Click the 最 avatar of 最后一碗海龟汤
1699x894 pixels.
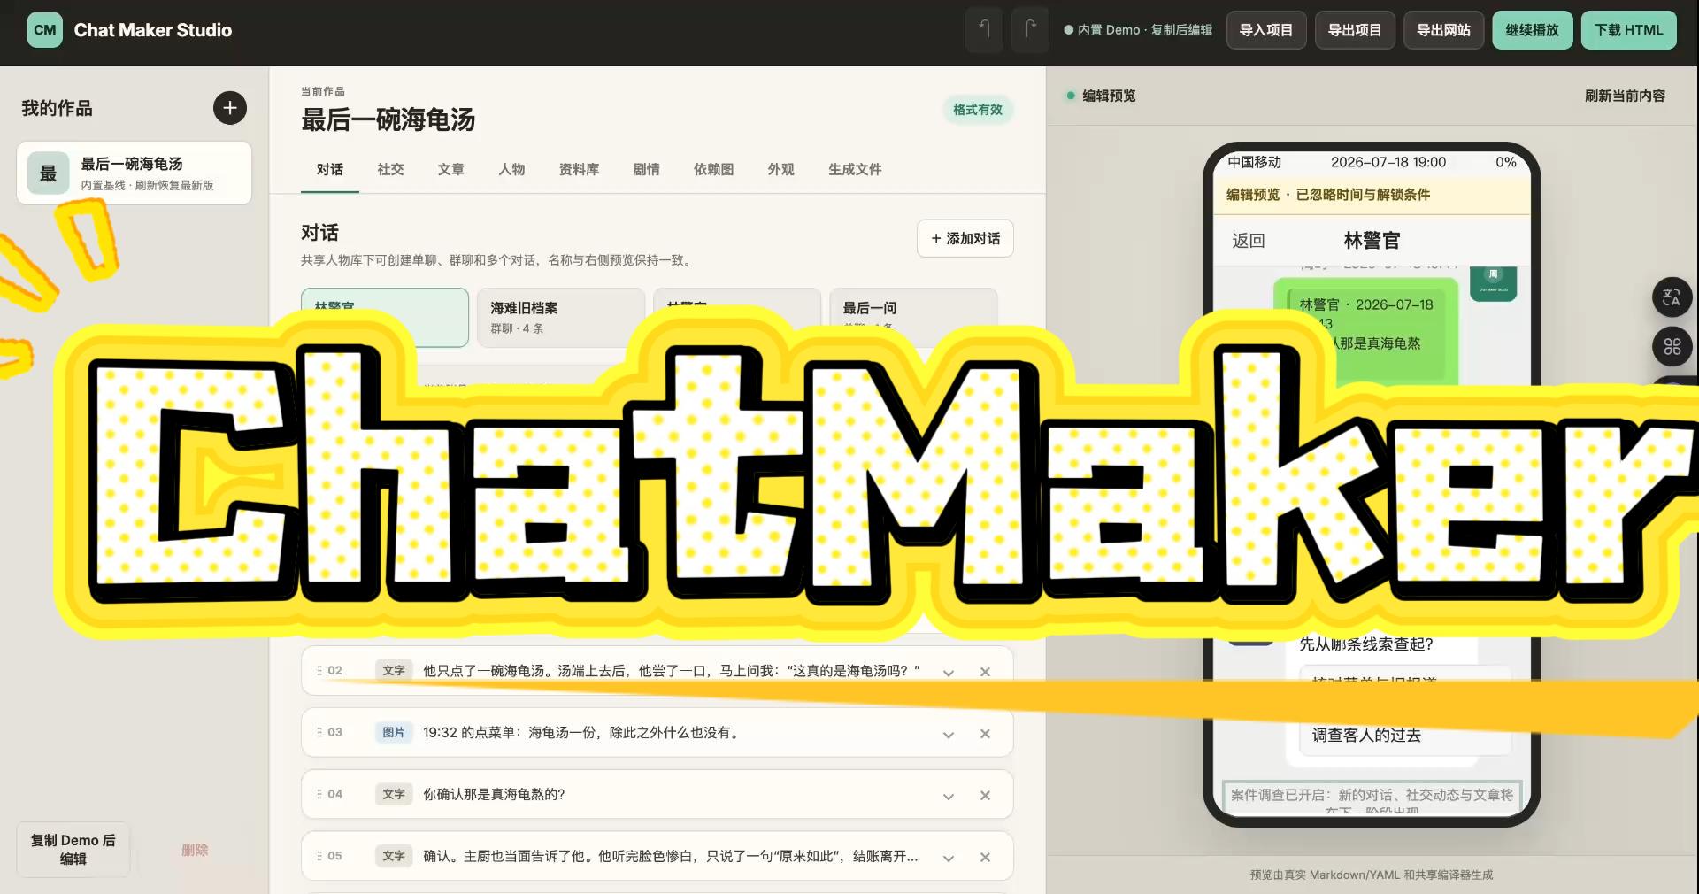coord(48,173)
